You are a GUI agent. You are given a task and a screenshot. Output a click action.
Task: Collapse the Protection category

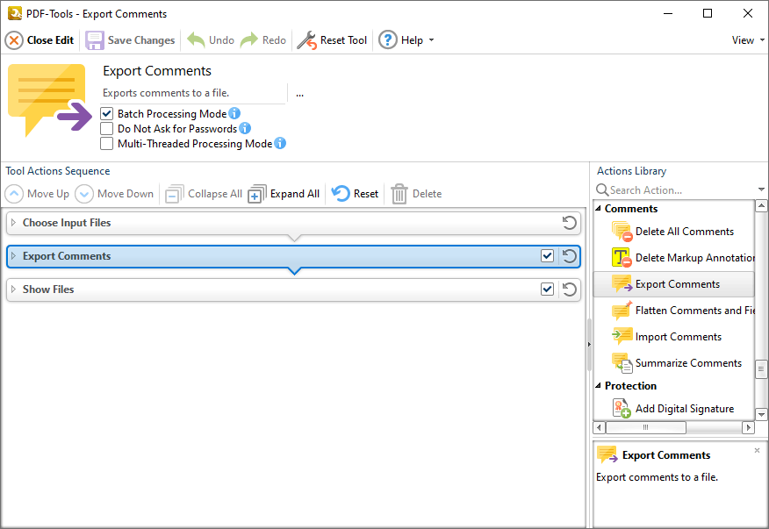[599, 386]
